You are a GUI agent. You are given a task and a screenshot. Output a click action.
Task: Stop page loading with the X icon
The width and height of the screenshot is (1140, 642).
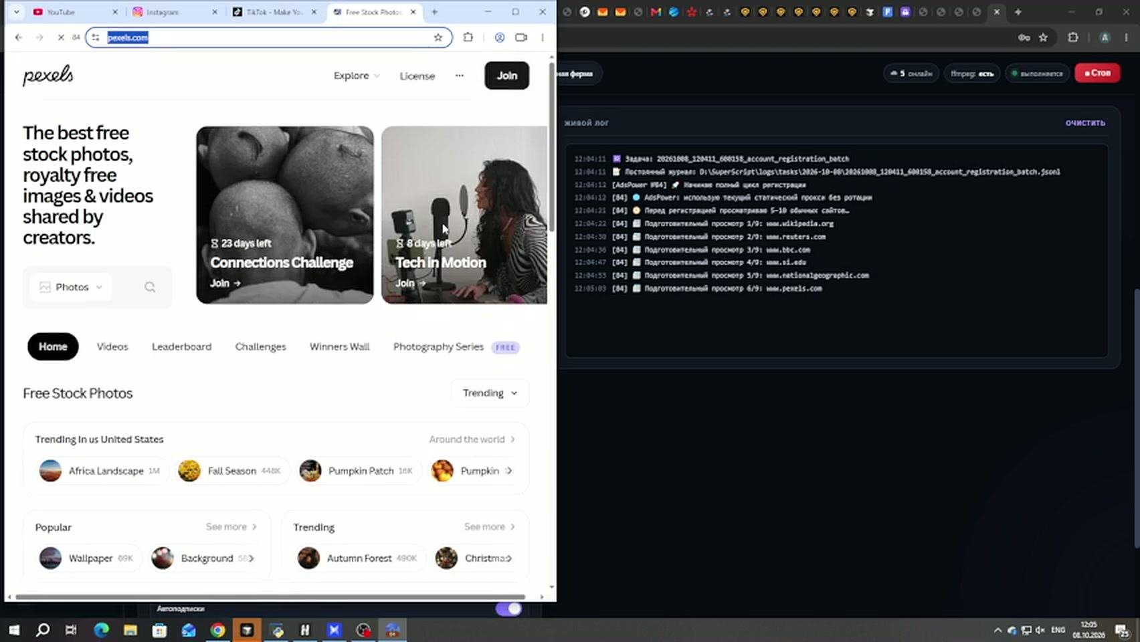pos(61,37)
